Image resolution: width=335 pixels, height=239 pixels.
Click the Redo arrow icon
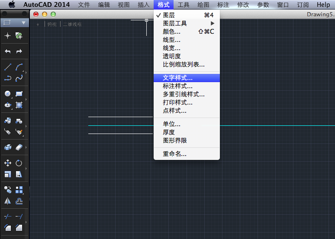19,51
